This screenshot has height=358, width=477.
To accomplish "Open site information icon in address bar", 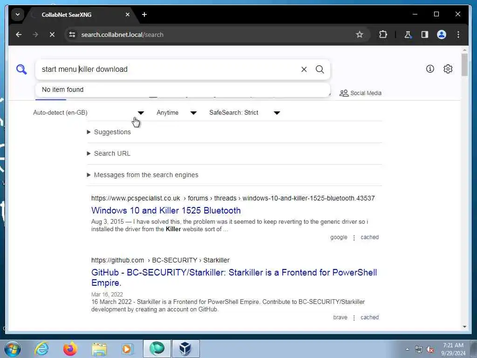I will pos(72,34).
